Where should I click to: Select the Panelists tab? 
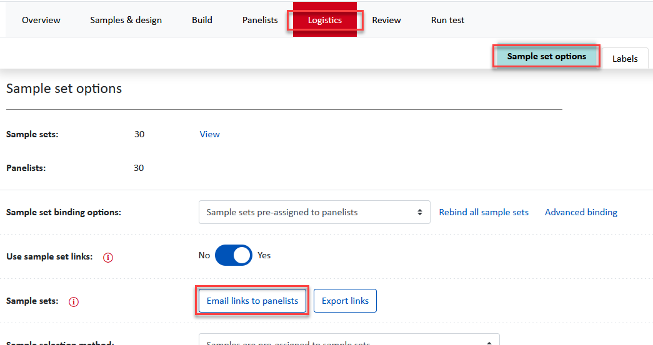point(260,20)
